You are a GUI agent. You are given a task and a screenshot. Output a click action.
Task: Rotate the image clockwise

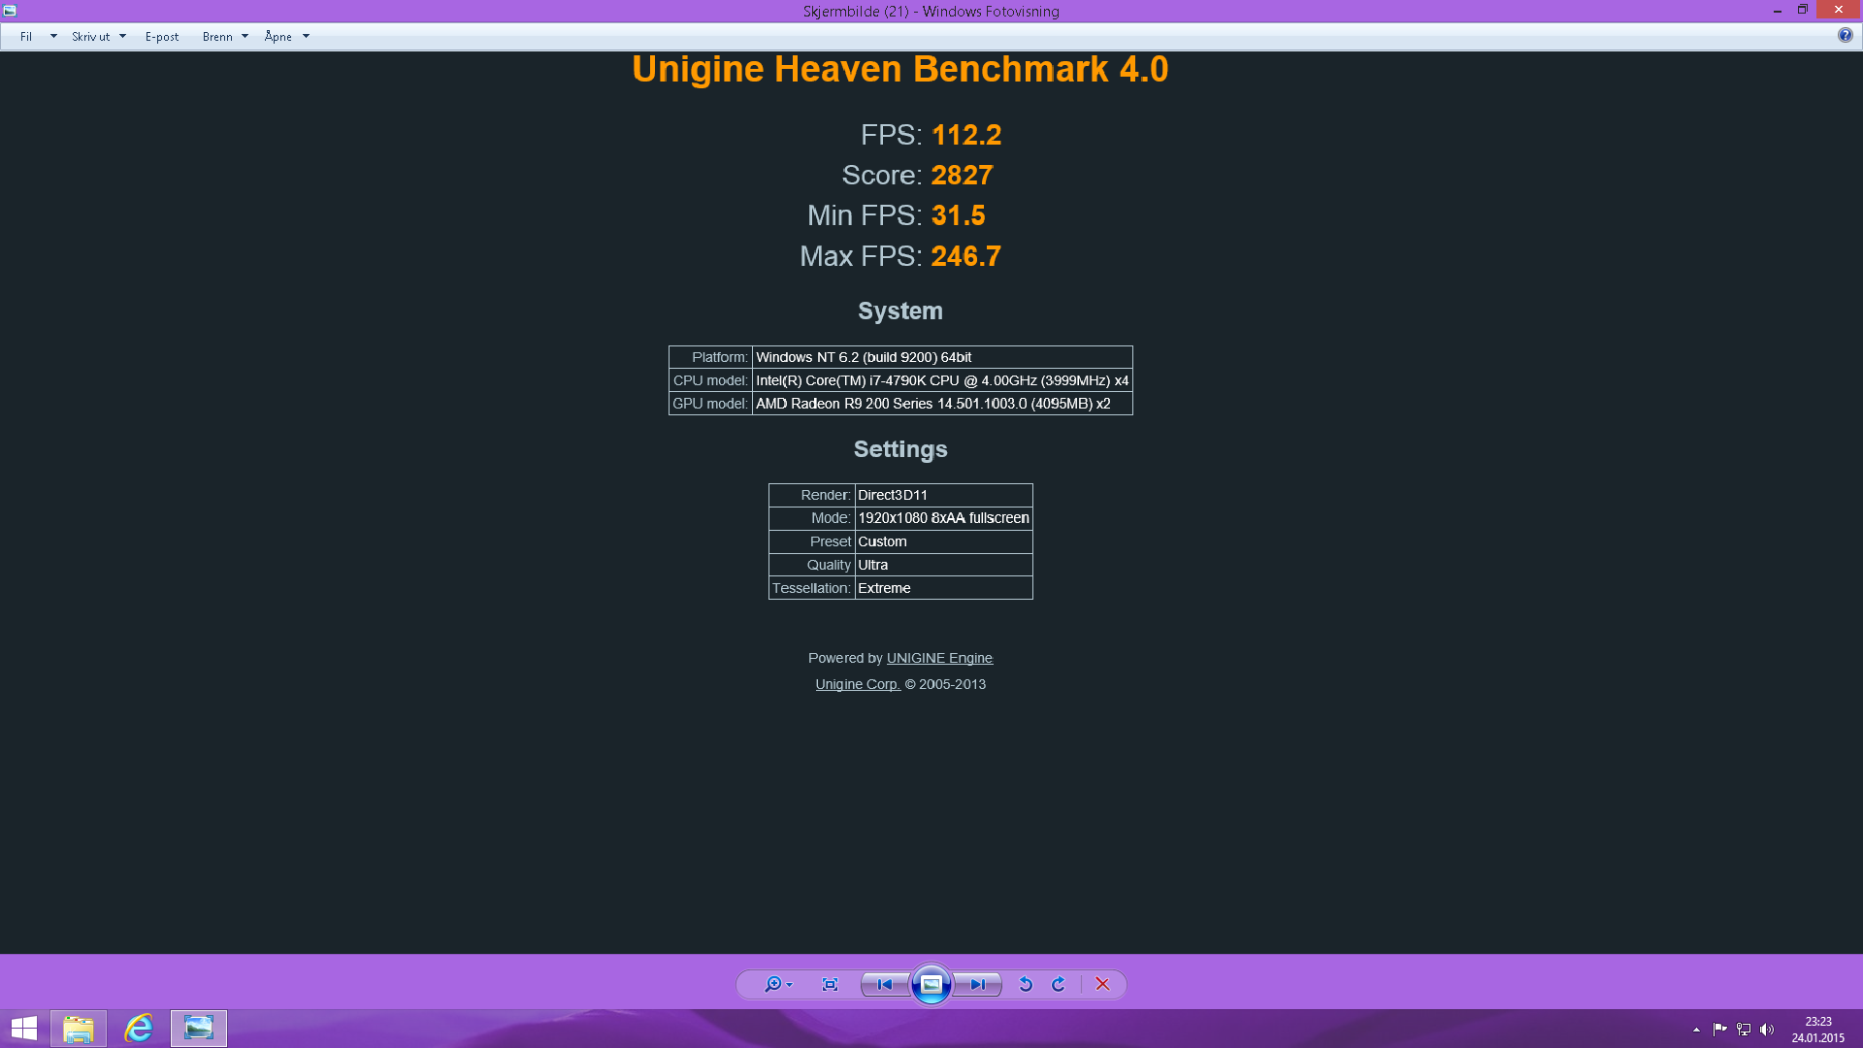point(1059,984)
